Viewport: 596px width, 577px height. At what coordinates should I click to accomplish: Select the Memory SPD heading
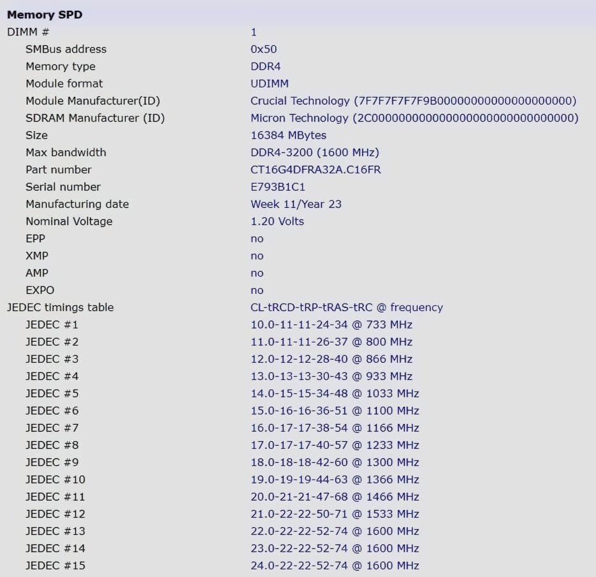point(45,15)
